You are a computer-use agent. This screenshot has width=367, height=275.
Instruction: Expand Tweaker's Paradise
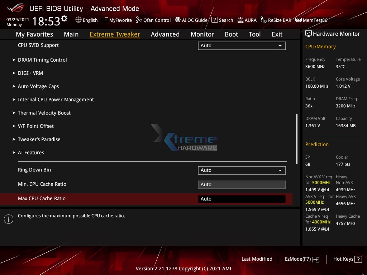[x=39, y=139]
